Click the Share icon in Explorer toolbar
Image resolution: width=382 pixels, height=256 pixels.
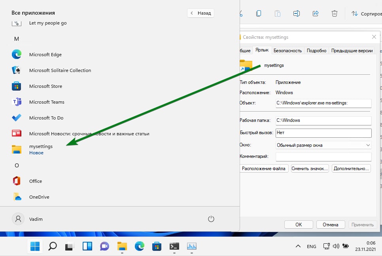coord(316,13)
